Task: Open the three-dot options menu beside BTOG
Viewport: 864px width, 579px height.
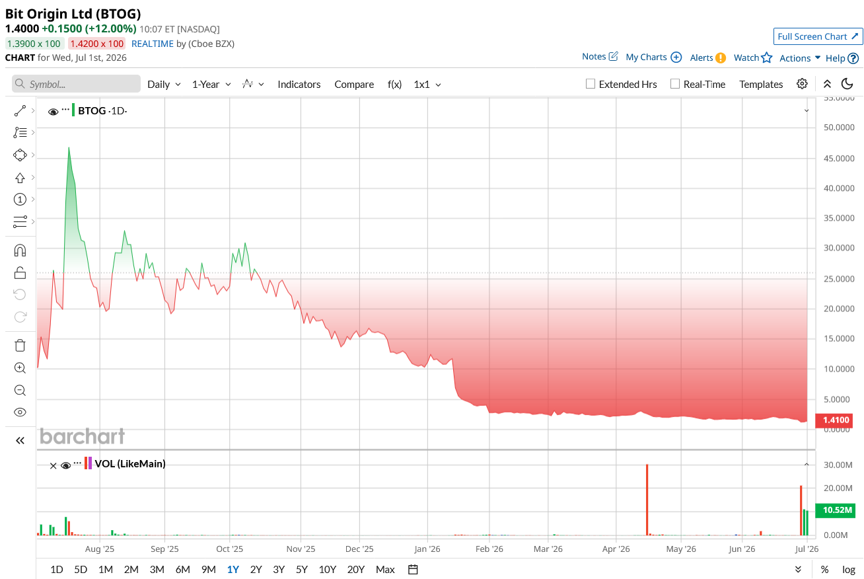Action: [x=65, y=110]
